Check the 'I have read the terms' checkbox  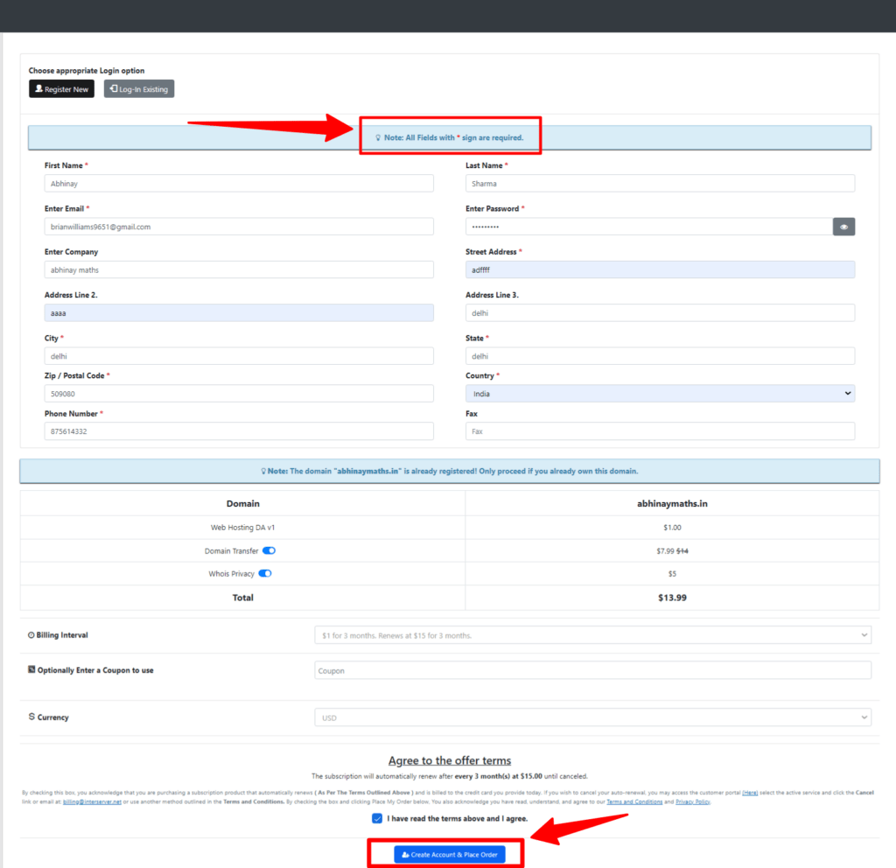(377, 818)
